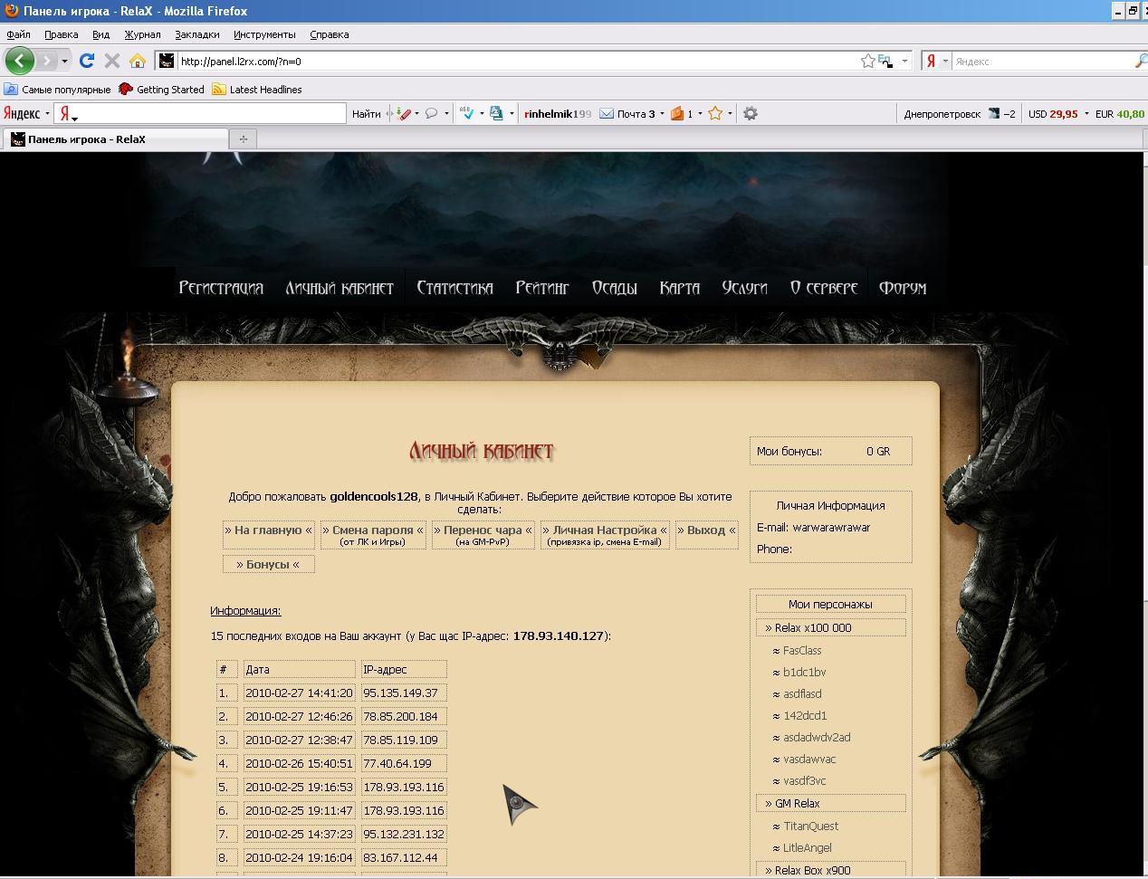The width and height of the screenshot is (1148, 879).
Task: Click the Бонусы button
Action: 268,564
